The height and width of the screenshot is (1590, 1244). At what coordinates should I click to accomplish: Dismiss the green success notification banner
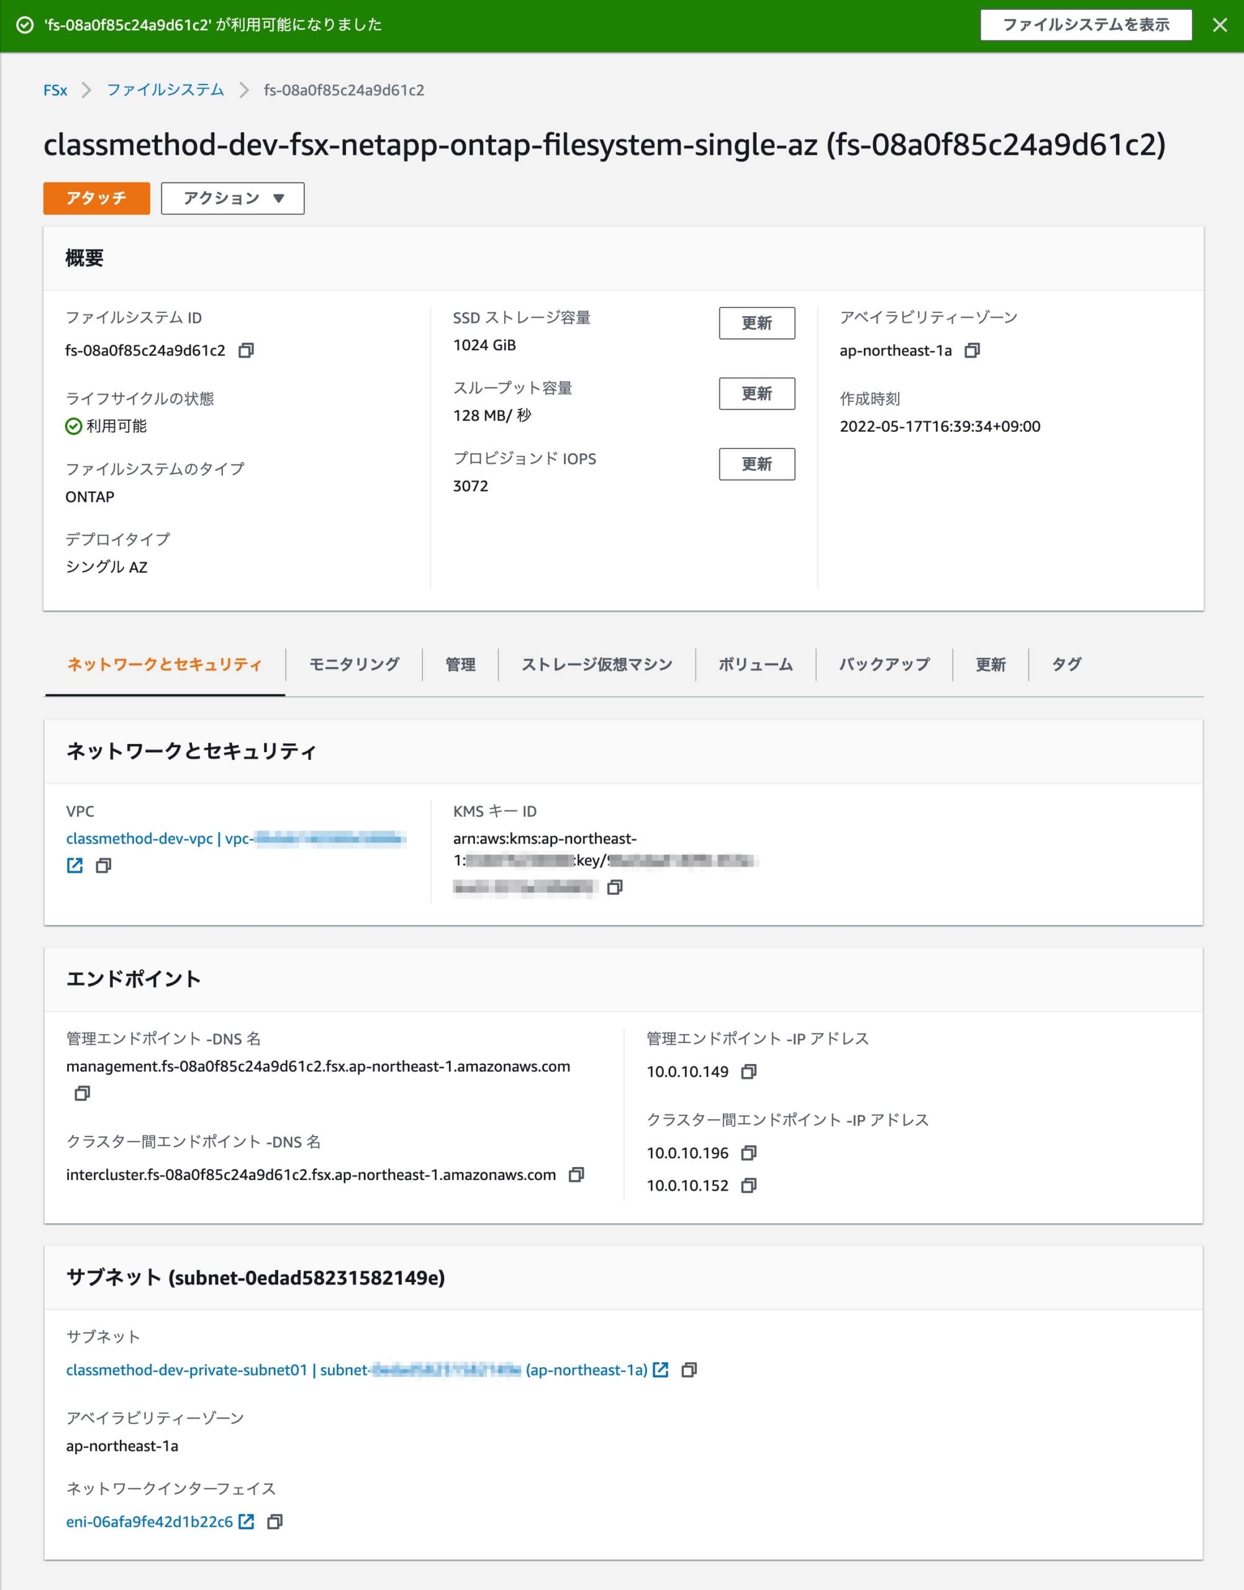point(1219,25)
